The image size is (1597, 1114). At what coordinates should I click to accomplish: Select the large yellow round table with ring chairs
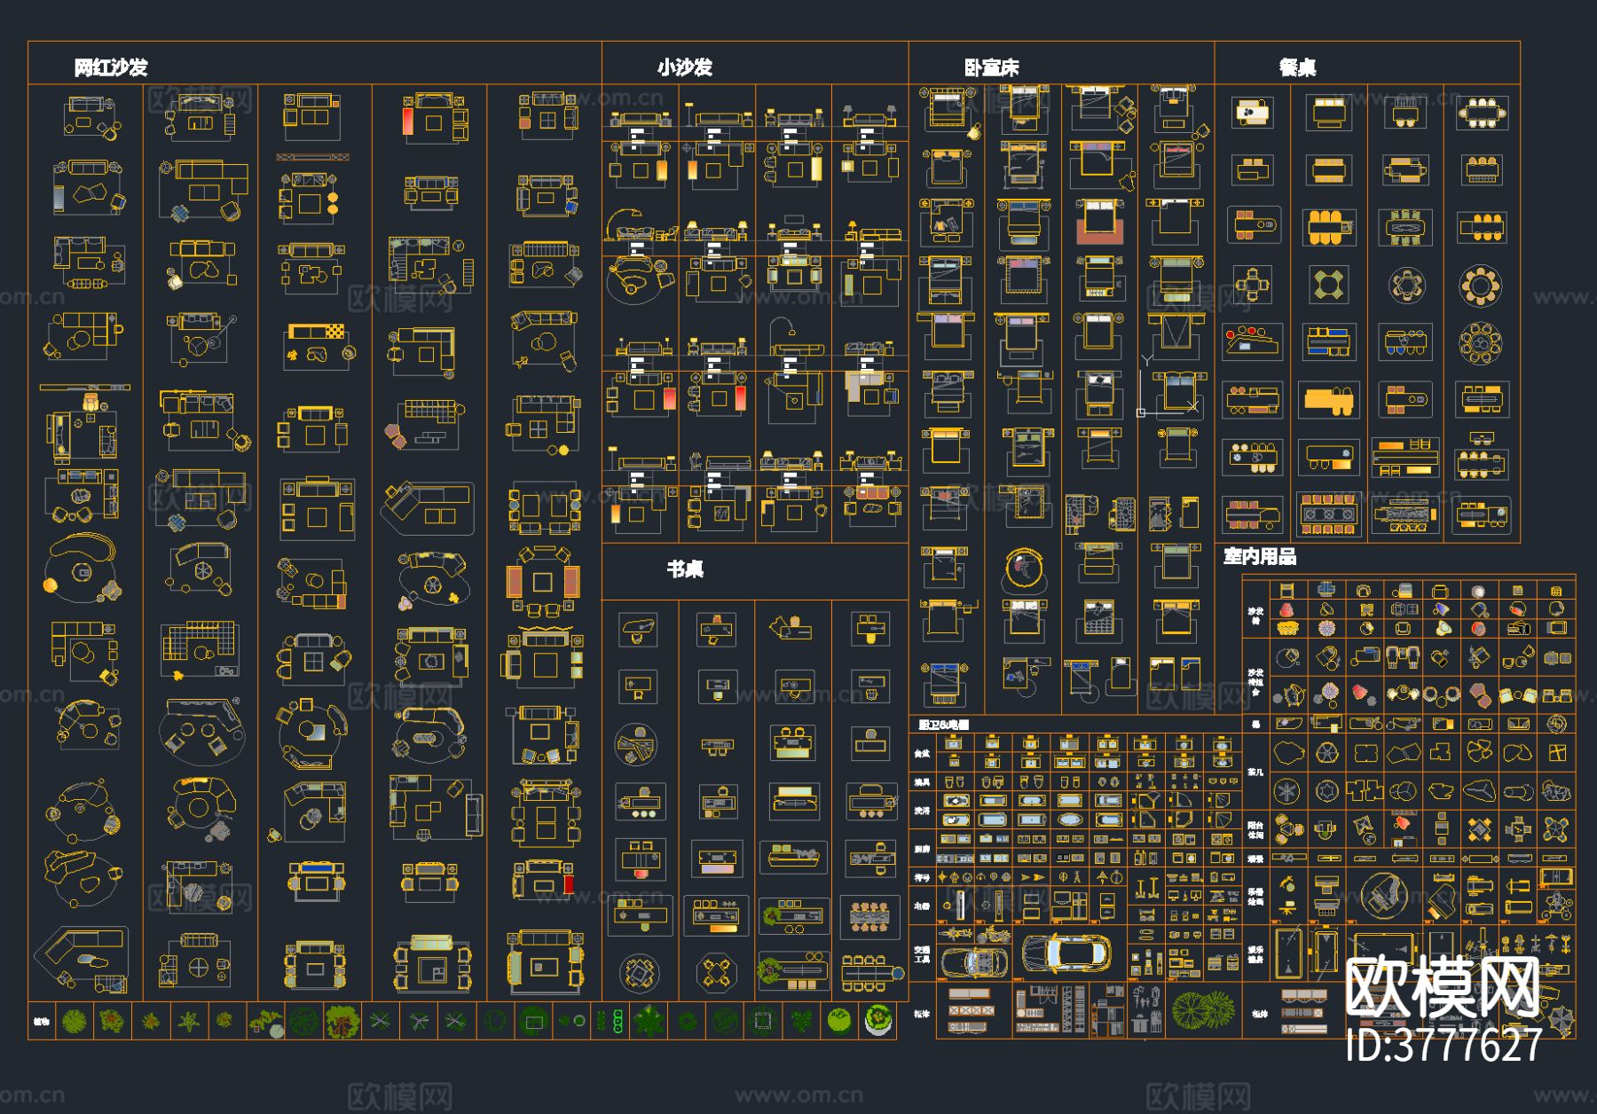1480,286
